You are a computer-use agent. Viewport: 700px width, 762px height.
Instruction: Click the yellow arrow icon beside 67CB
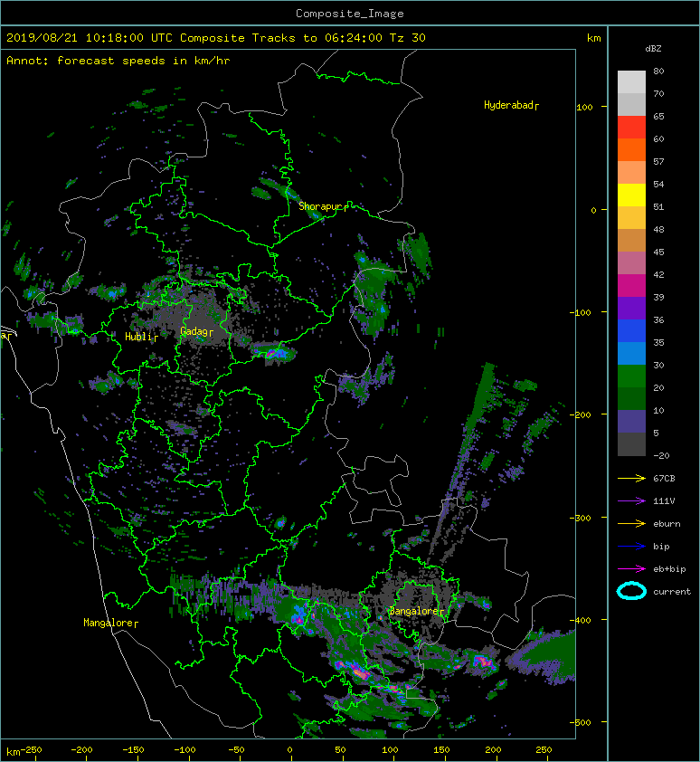point(631,479)
